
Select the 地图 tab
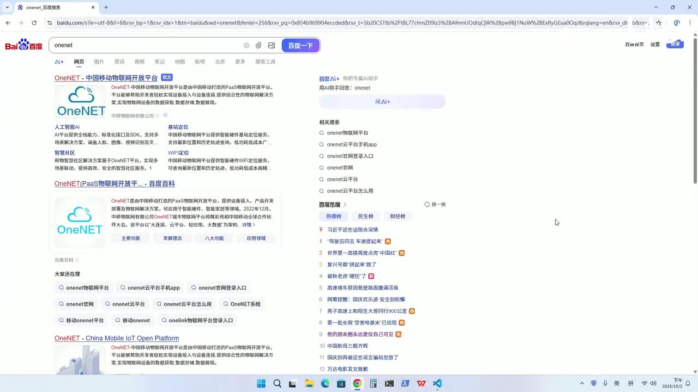coord(180,62)
